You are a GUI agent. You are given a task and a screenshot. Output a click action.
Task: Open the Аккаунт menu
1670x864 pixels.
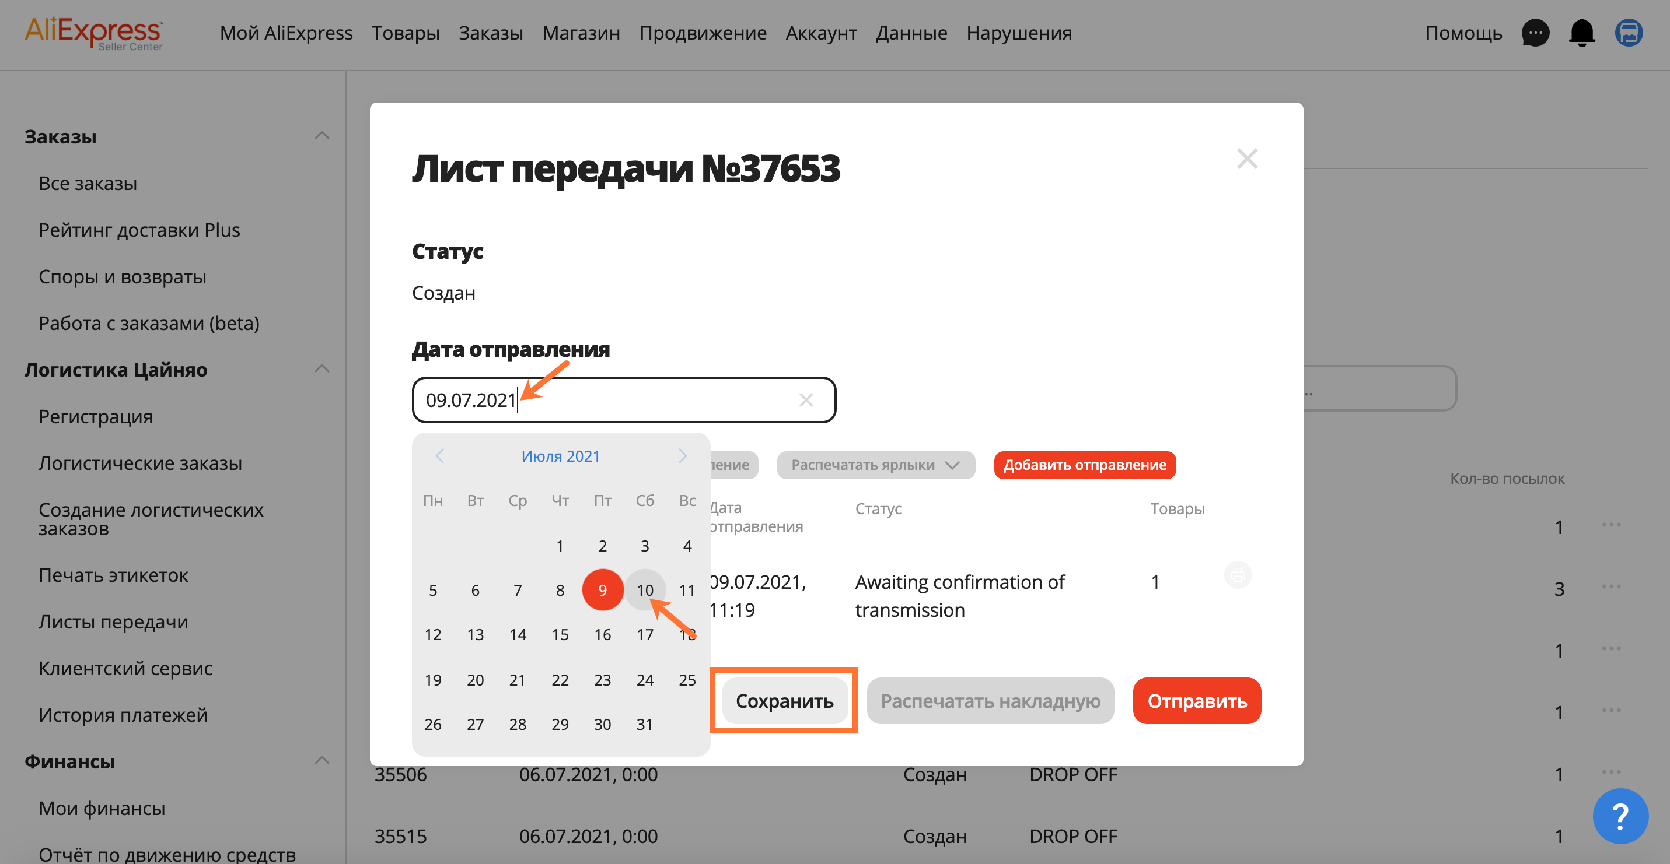(x=822, y=33)
